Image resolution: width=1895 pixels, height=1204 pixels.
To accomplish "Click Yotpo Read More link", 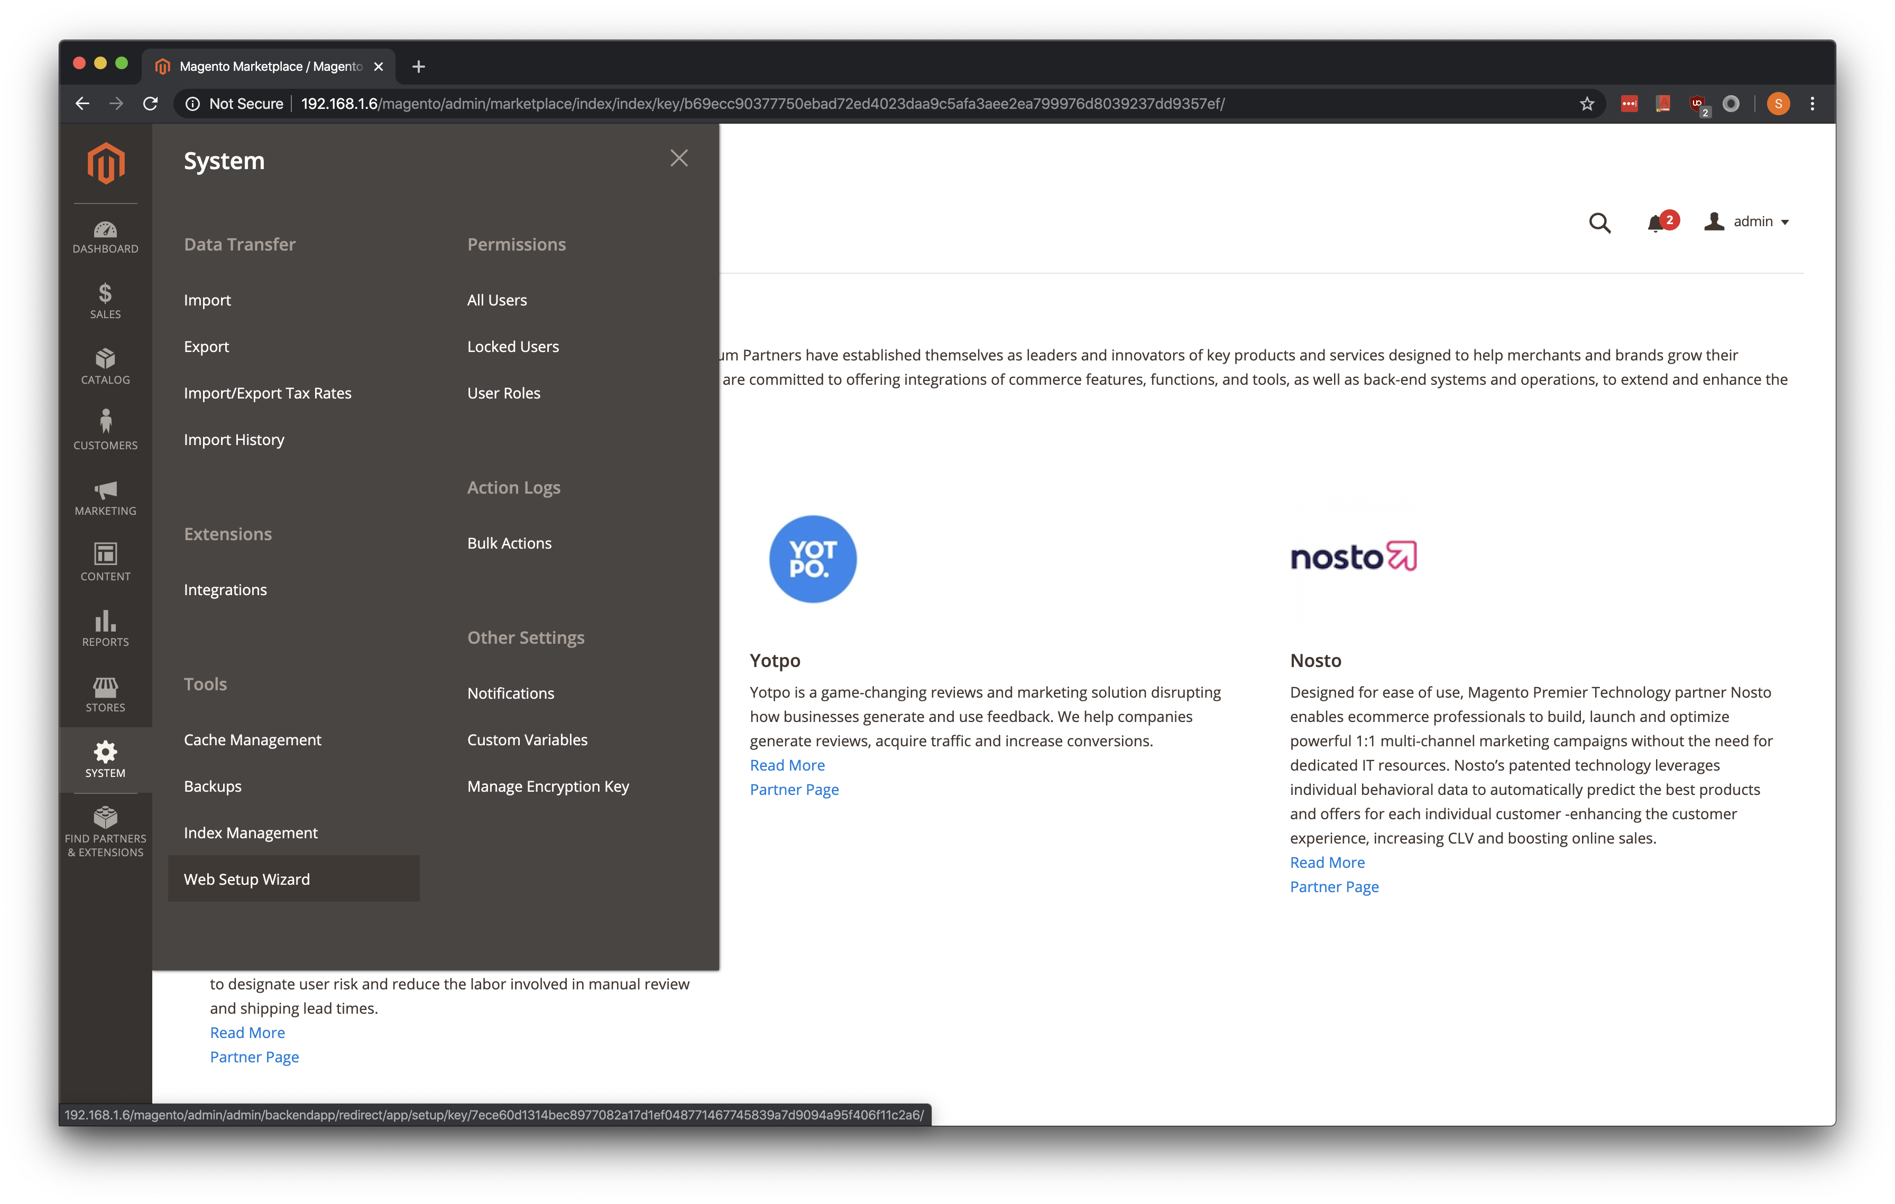I will (x=787, y=764).
